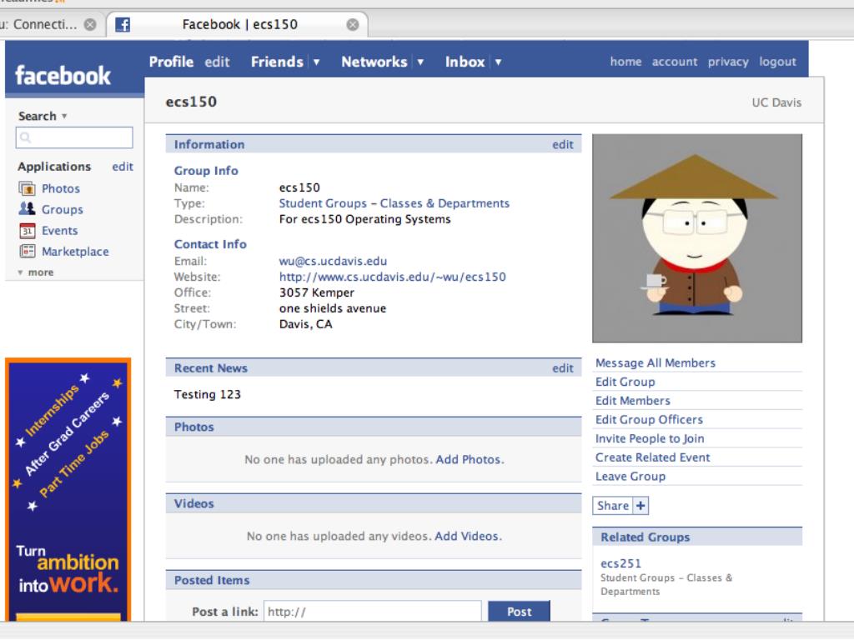Click the Contact Info heading
The image size is (854, 640).
(210, 244)
